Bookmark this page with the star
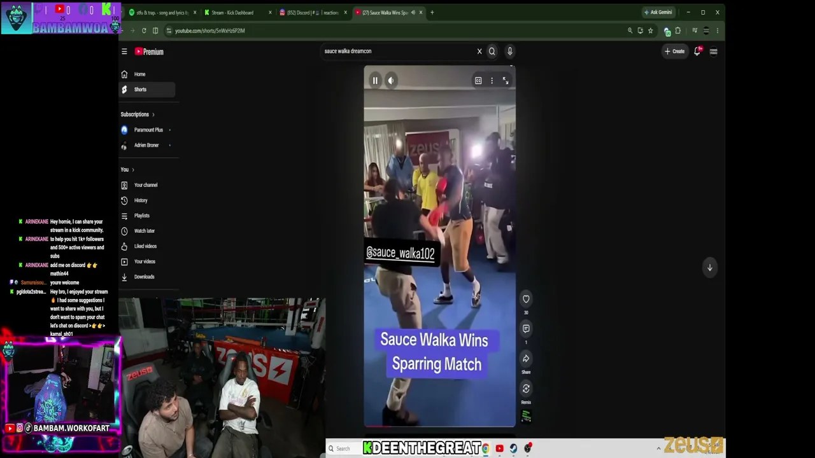The width and height of the screenshot is (815, 458). 650,31
